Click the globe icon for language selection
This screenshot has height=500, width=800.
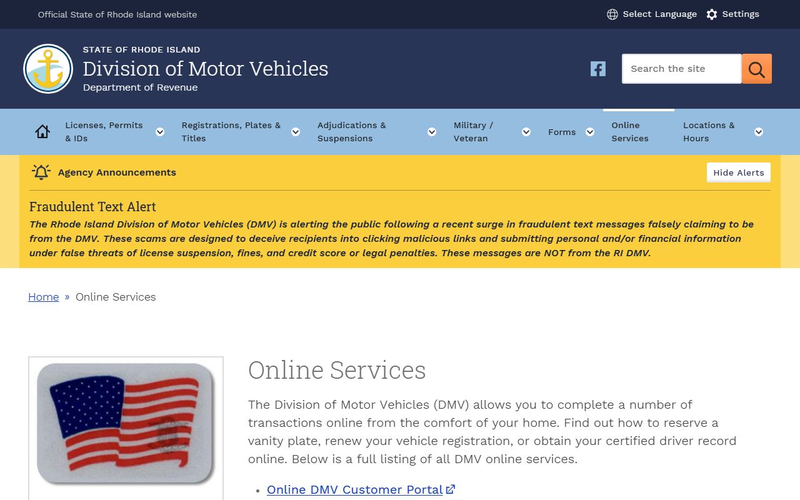point(612,14)
